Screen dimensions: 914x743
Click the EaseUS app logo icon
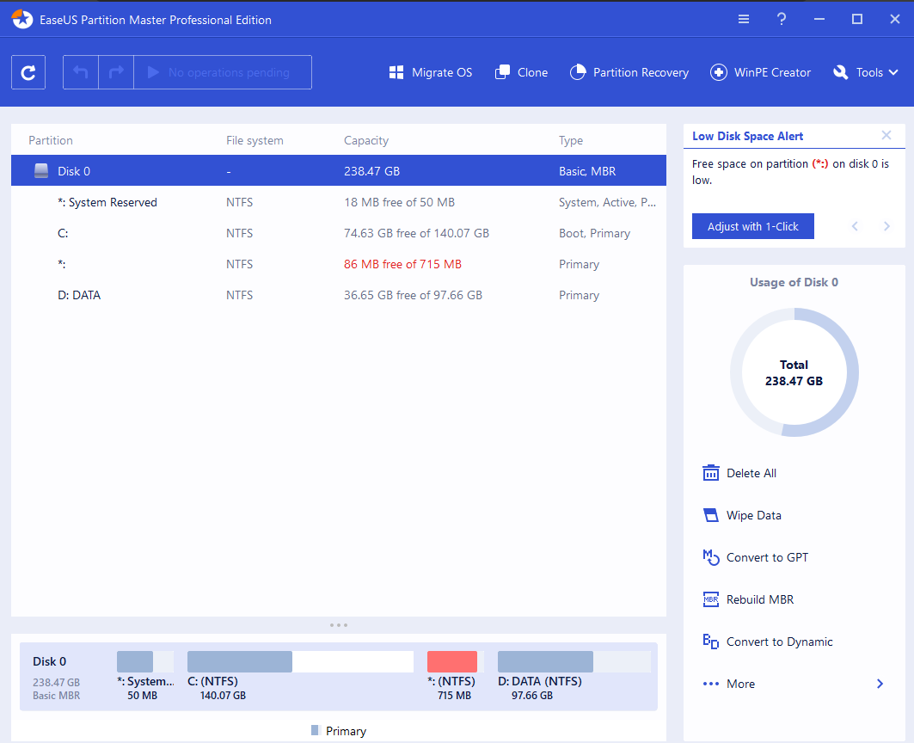(22, 19)
